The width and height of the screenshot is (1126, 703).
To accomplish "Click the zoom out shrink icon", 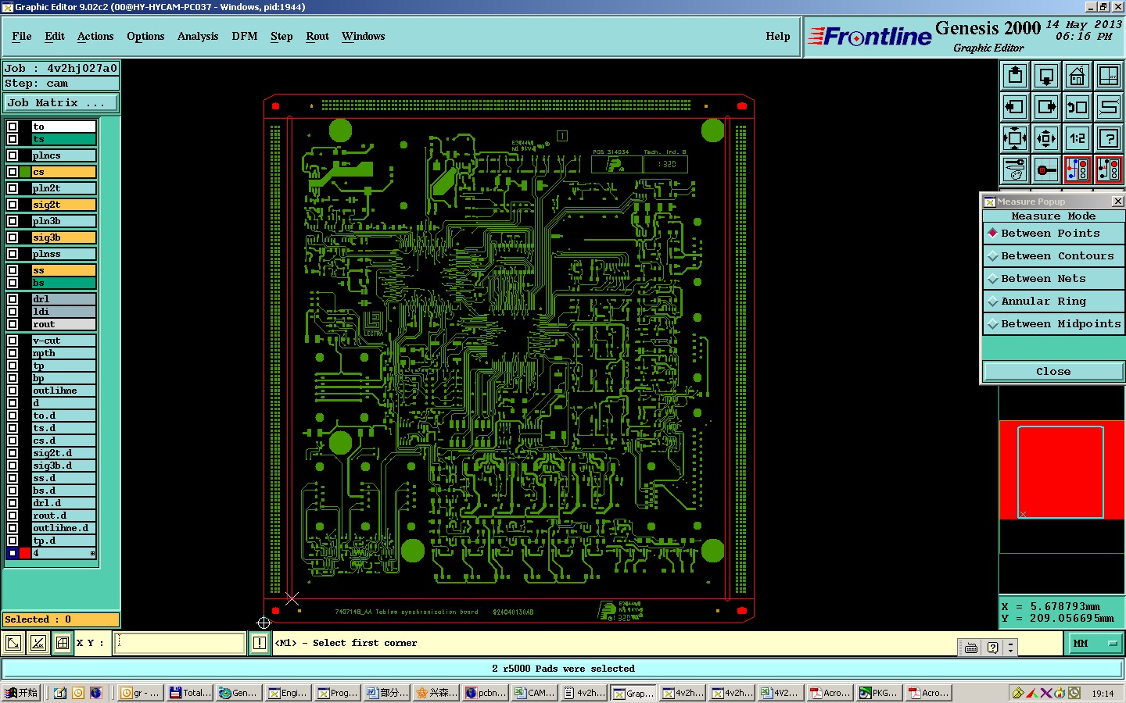I will click(1046, 138).
